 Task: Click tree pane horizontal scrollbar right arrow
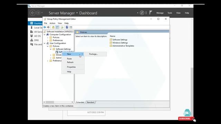(x=72, y=102)
